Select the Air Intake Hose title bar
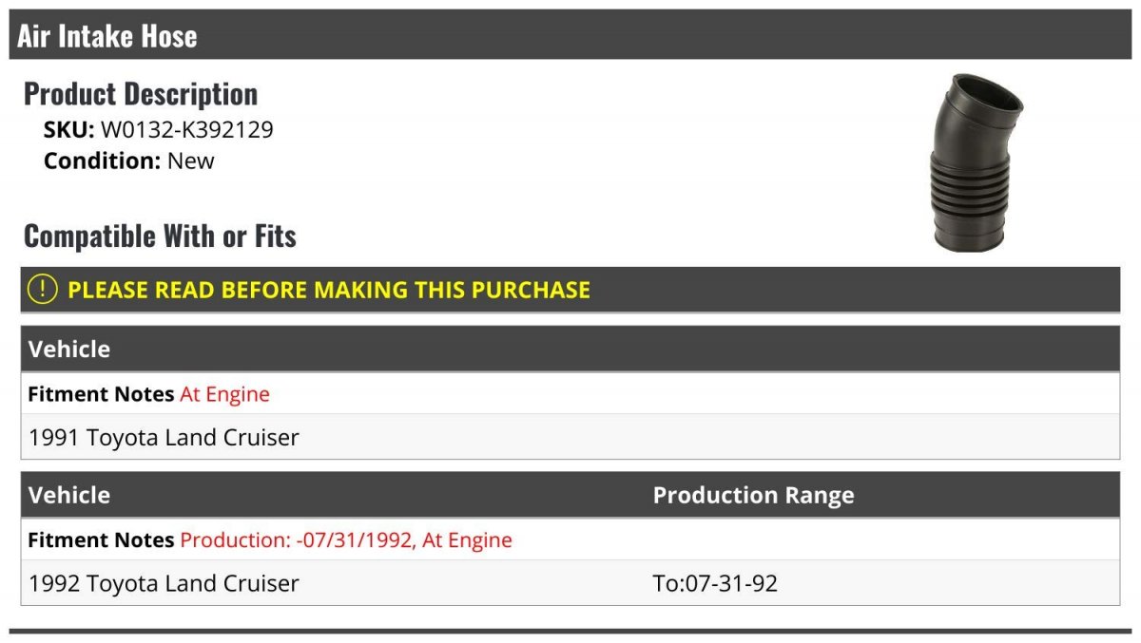The width and height of the screenshot is (1141, 643). click(570, 35)
